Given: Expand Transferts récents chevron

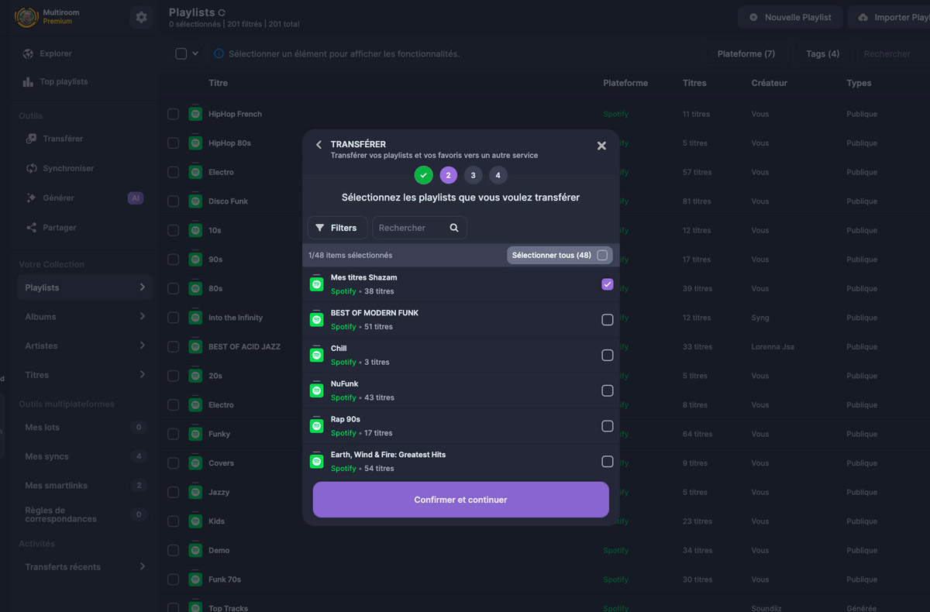Looking at the screenshot, I should [142, 566].
